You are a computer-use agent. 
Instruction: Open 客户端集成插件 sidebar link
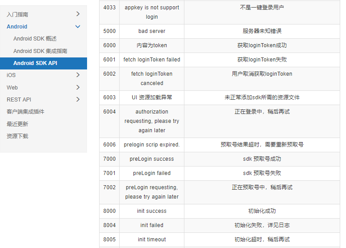tap(25, 112)
